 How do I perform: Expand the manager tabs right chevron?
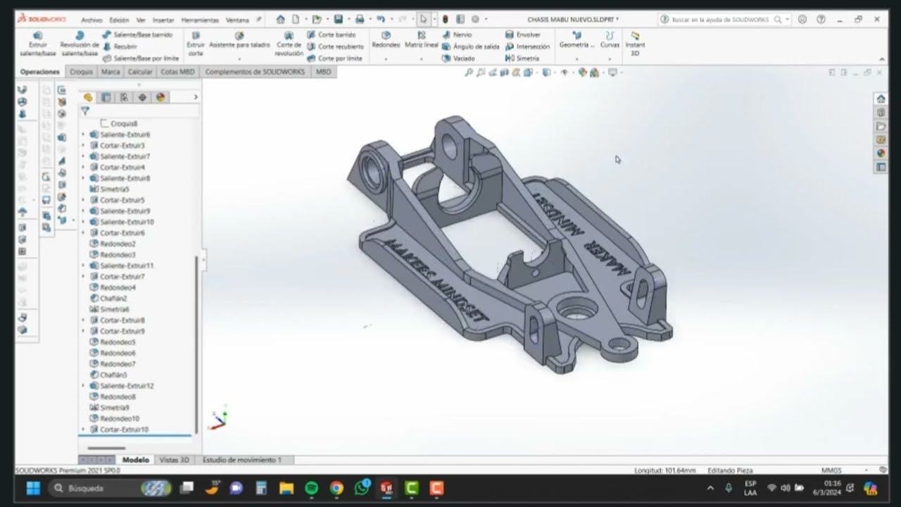coord(196,97)
